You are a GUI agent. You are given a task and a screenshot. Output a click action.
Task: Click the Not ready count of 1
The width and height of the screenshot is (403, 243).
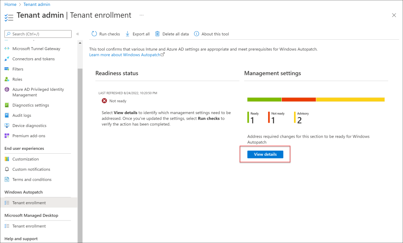273,120
